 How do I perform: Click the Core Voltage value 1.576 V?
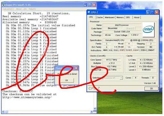tap(135, 35)
